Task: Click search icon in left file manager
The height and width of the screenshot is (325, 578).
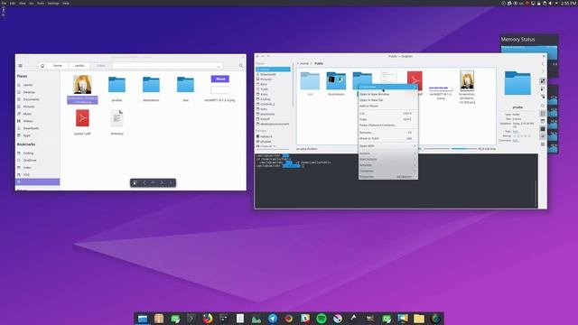Action: click(241, 66)
